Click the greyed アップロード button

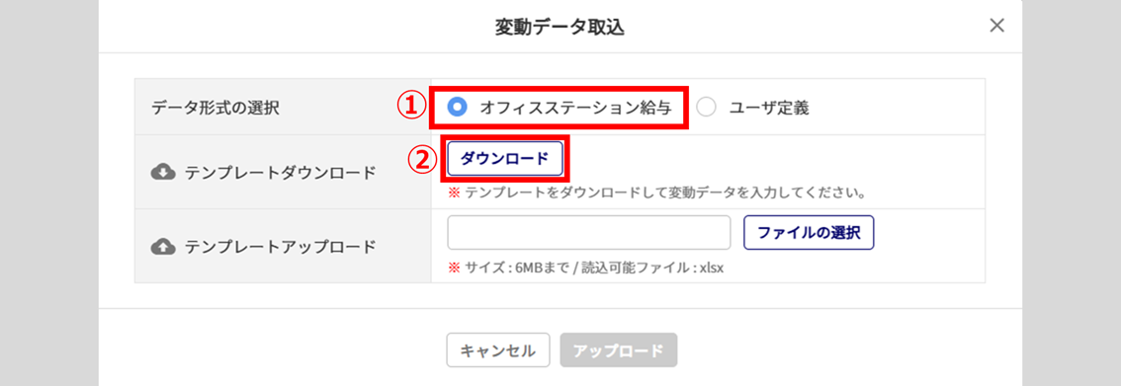619,350
